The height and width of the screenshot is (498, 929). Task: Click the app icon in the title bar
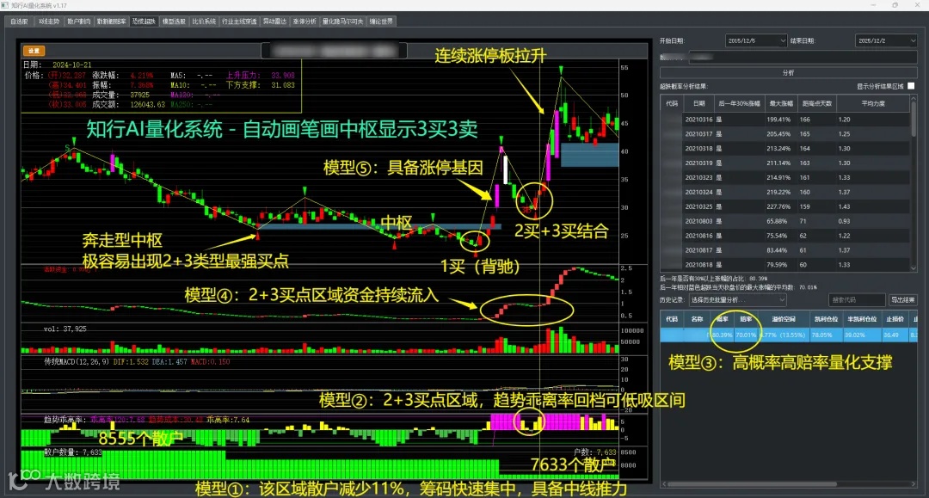(5, 5)
